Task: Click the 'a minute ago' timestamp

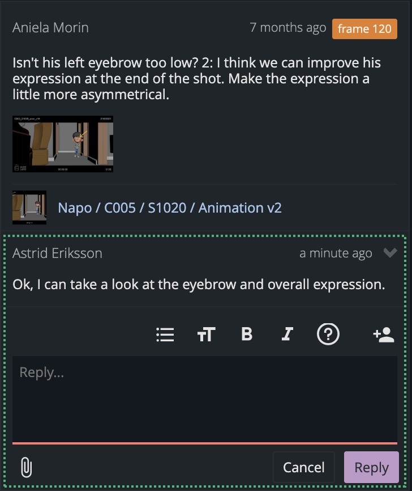Action: (337, 253)
